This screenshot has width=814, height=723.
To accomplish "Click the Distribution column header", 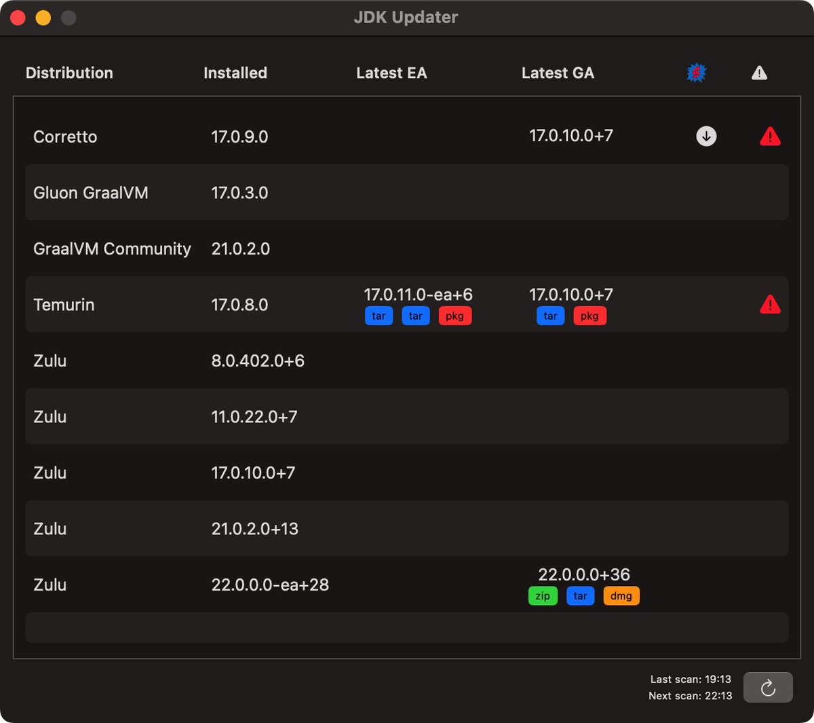I will (69, 73).
